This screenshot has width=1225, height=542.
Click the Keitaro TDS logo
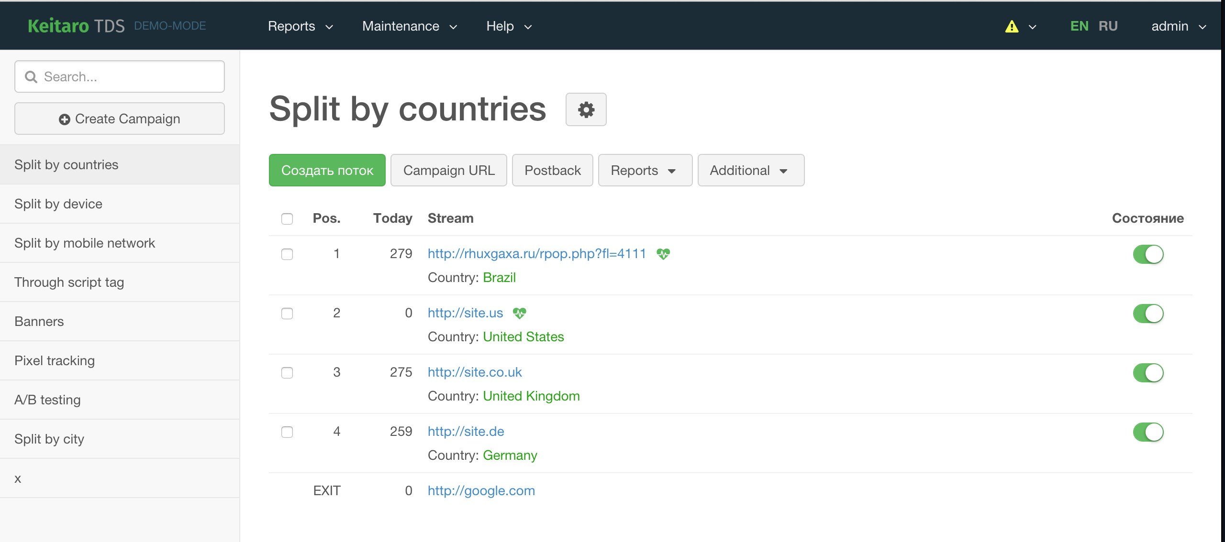point(76,26)
